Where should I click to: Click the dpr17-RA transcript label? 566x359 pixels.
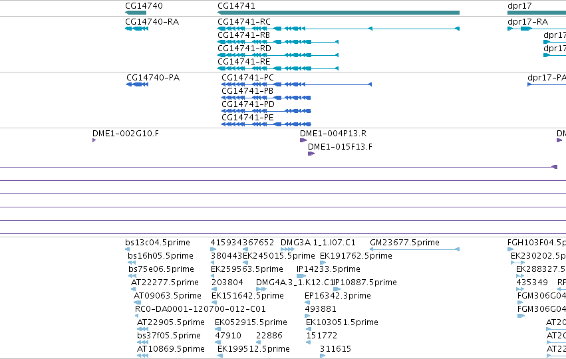[x=527, y=22]
